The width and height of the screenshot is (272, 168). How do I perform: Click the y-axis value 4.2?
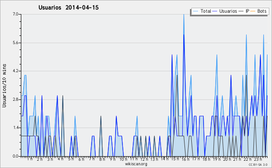[x=15, y=71]
